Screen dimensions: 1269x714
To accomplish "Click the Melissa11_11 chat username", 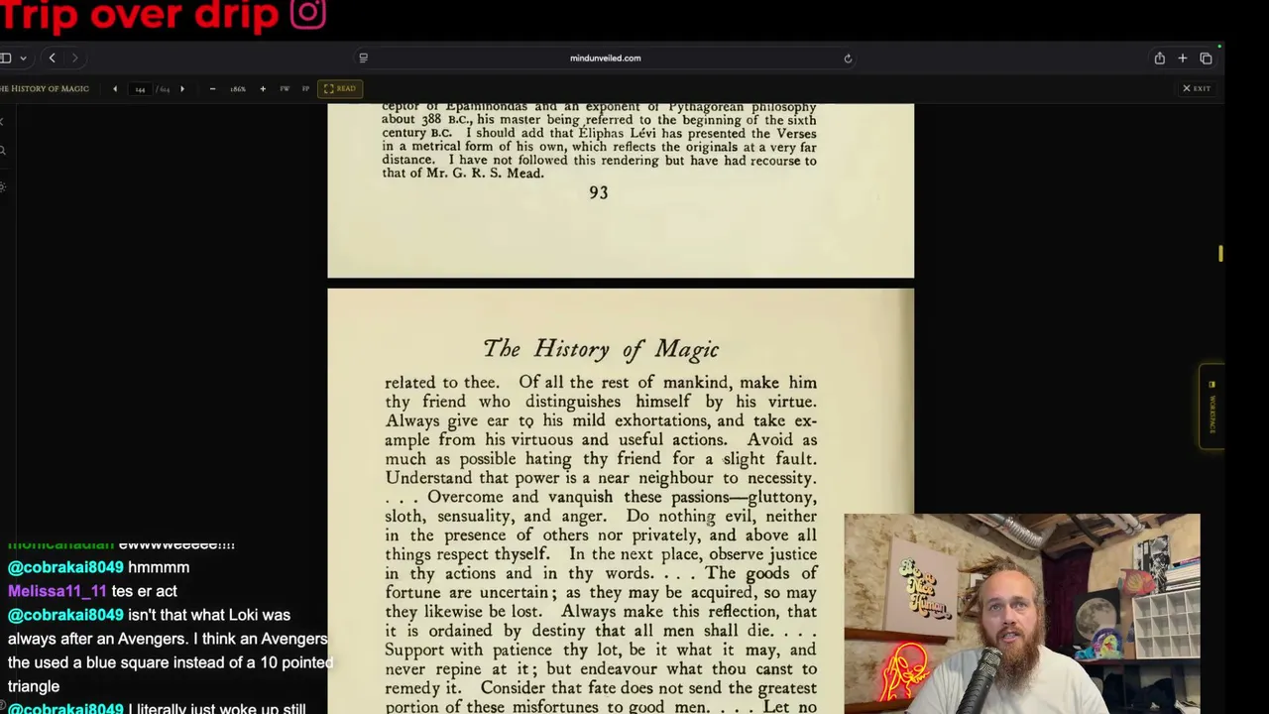I will 58,591.
